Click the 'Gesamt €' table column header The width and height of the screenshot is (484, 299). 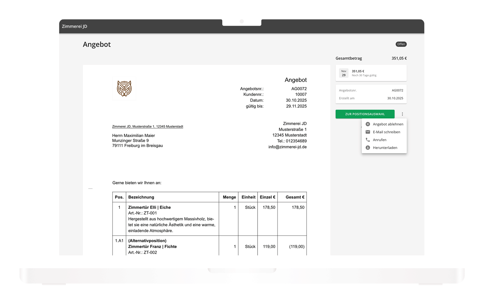(x=294, y=197)
